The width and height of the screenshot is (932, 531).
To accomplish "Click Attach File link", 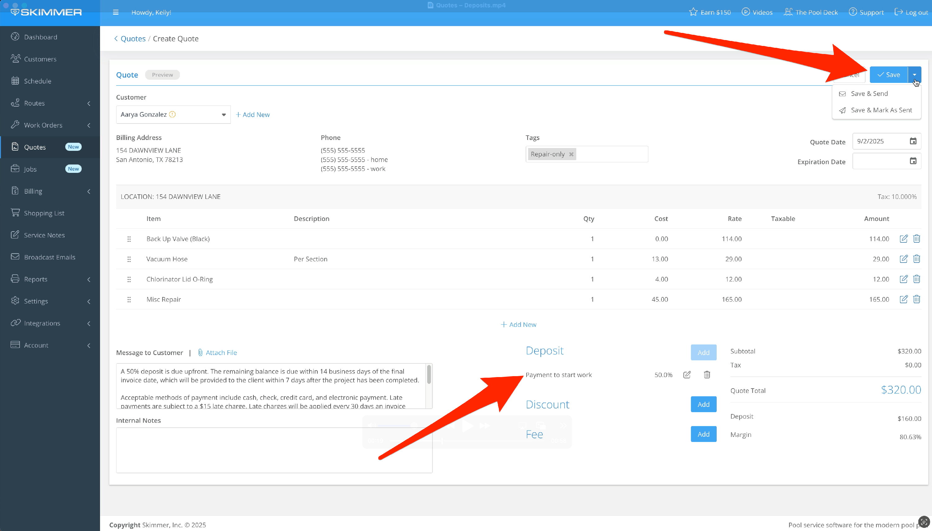I will (x=217, y=353).
